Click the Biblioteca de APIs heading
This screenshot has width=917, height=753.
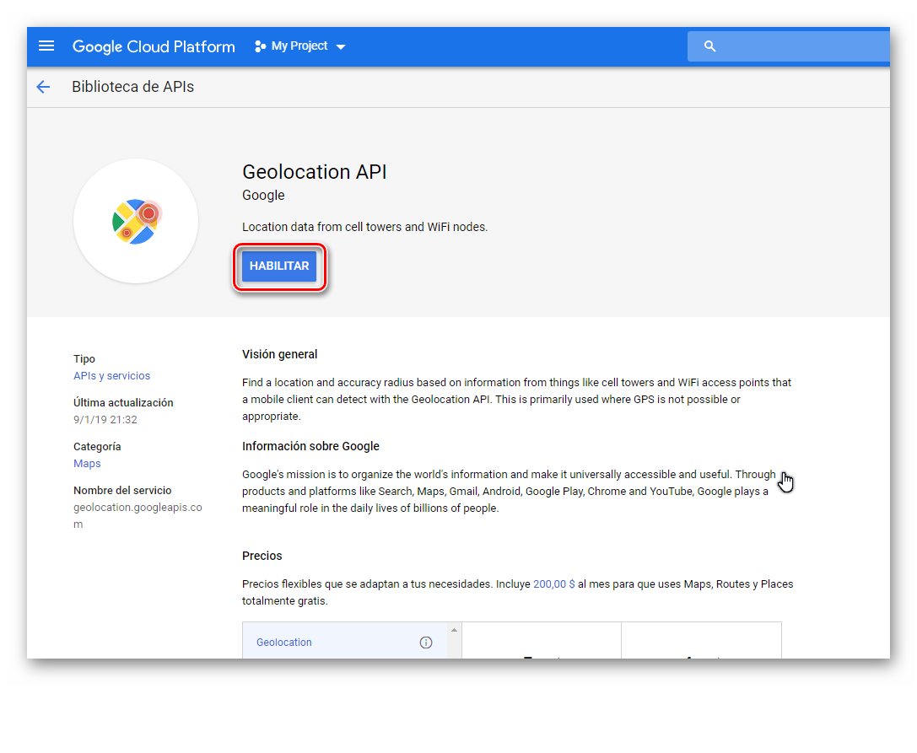pos(132,87)
